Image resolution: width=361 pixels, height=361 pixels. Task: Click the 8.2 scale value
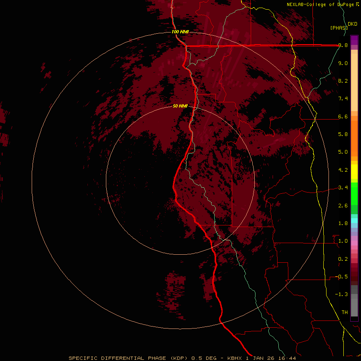pos(343,81)
